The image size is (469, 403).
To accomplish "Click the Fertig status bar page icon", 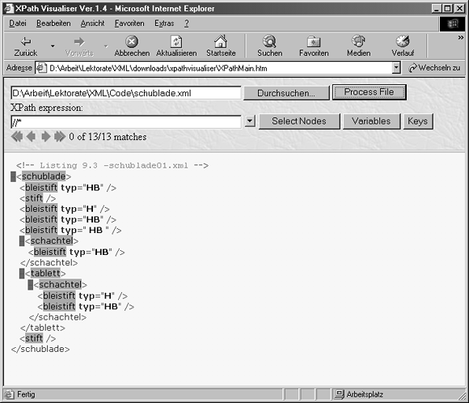I will pyautogui.click(x=9, y=395).
